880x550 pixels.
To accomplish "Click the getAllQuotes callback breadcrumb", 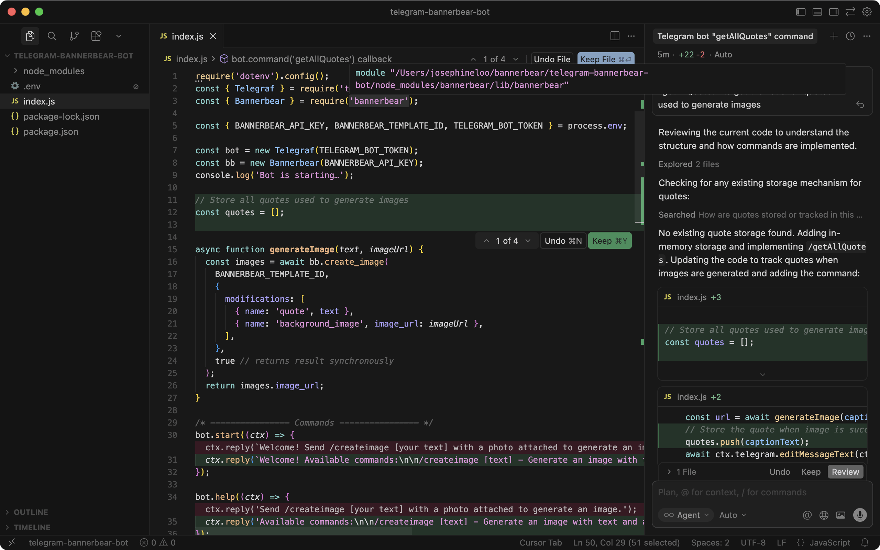I will coord(311,59).
